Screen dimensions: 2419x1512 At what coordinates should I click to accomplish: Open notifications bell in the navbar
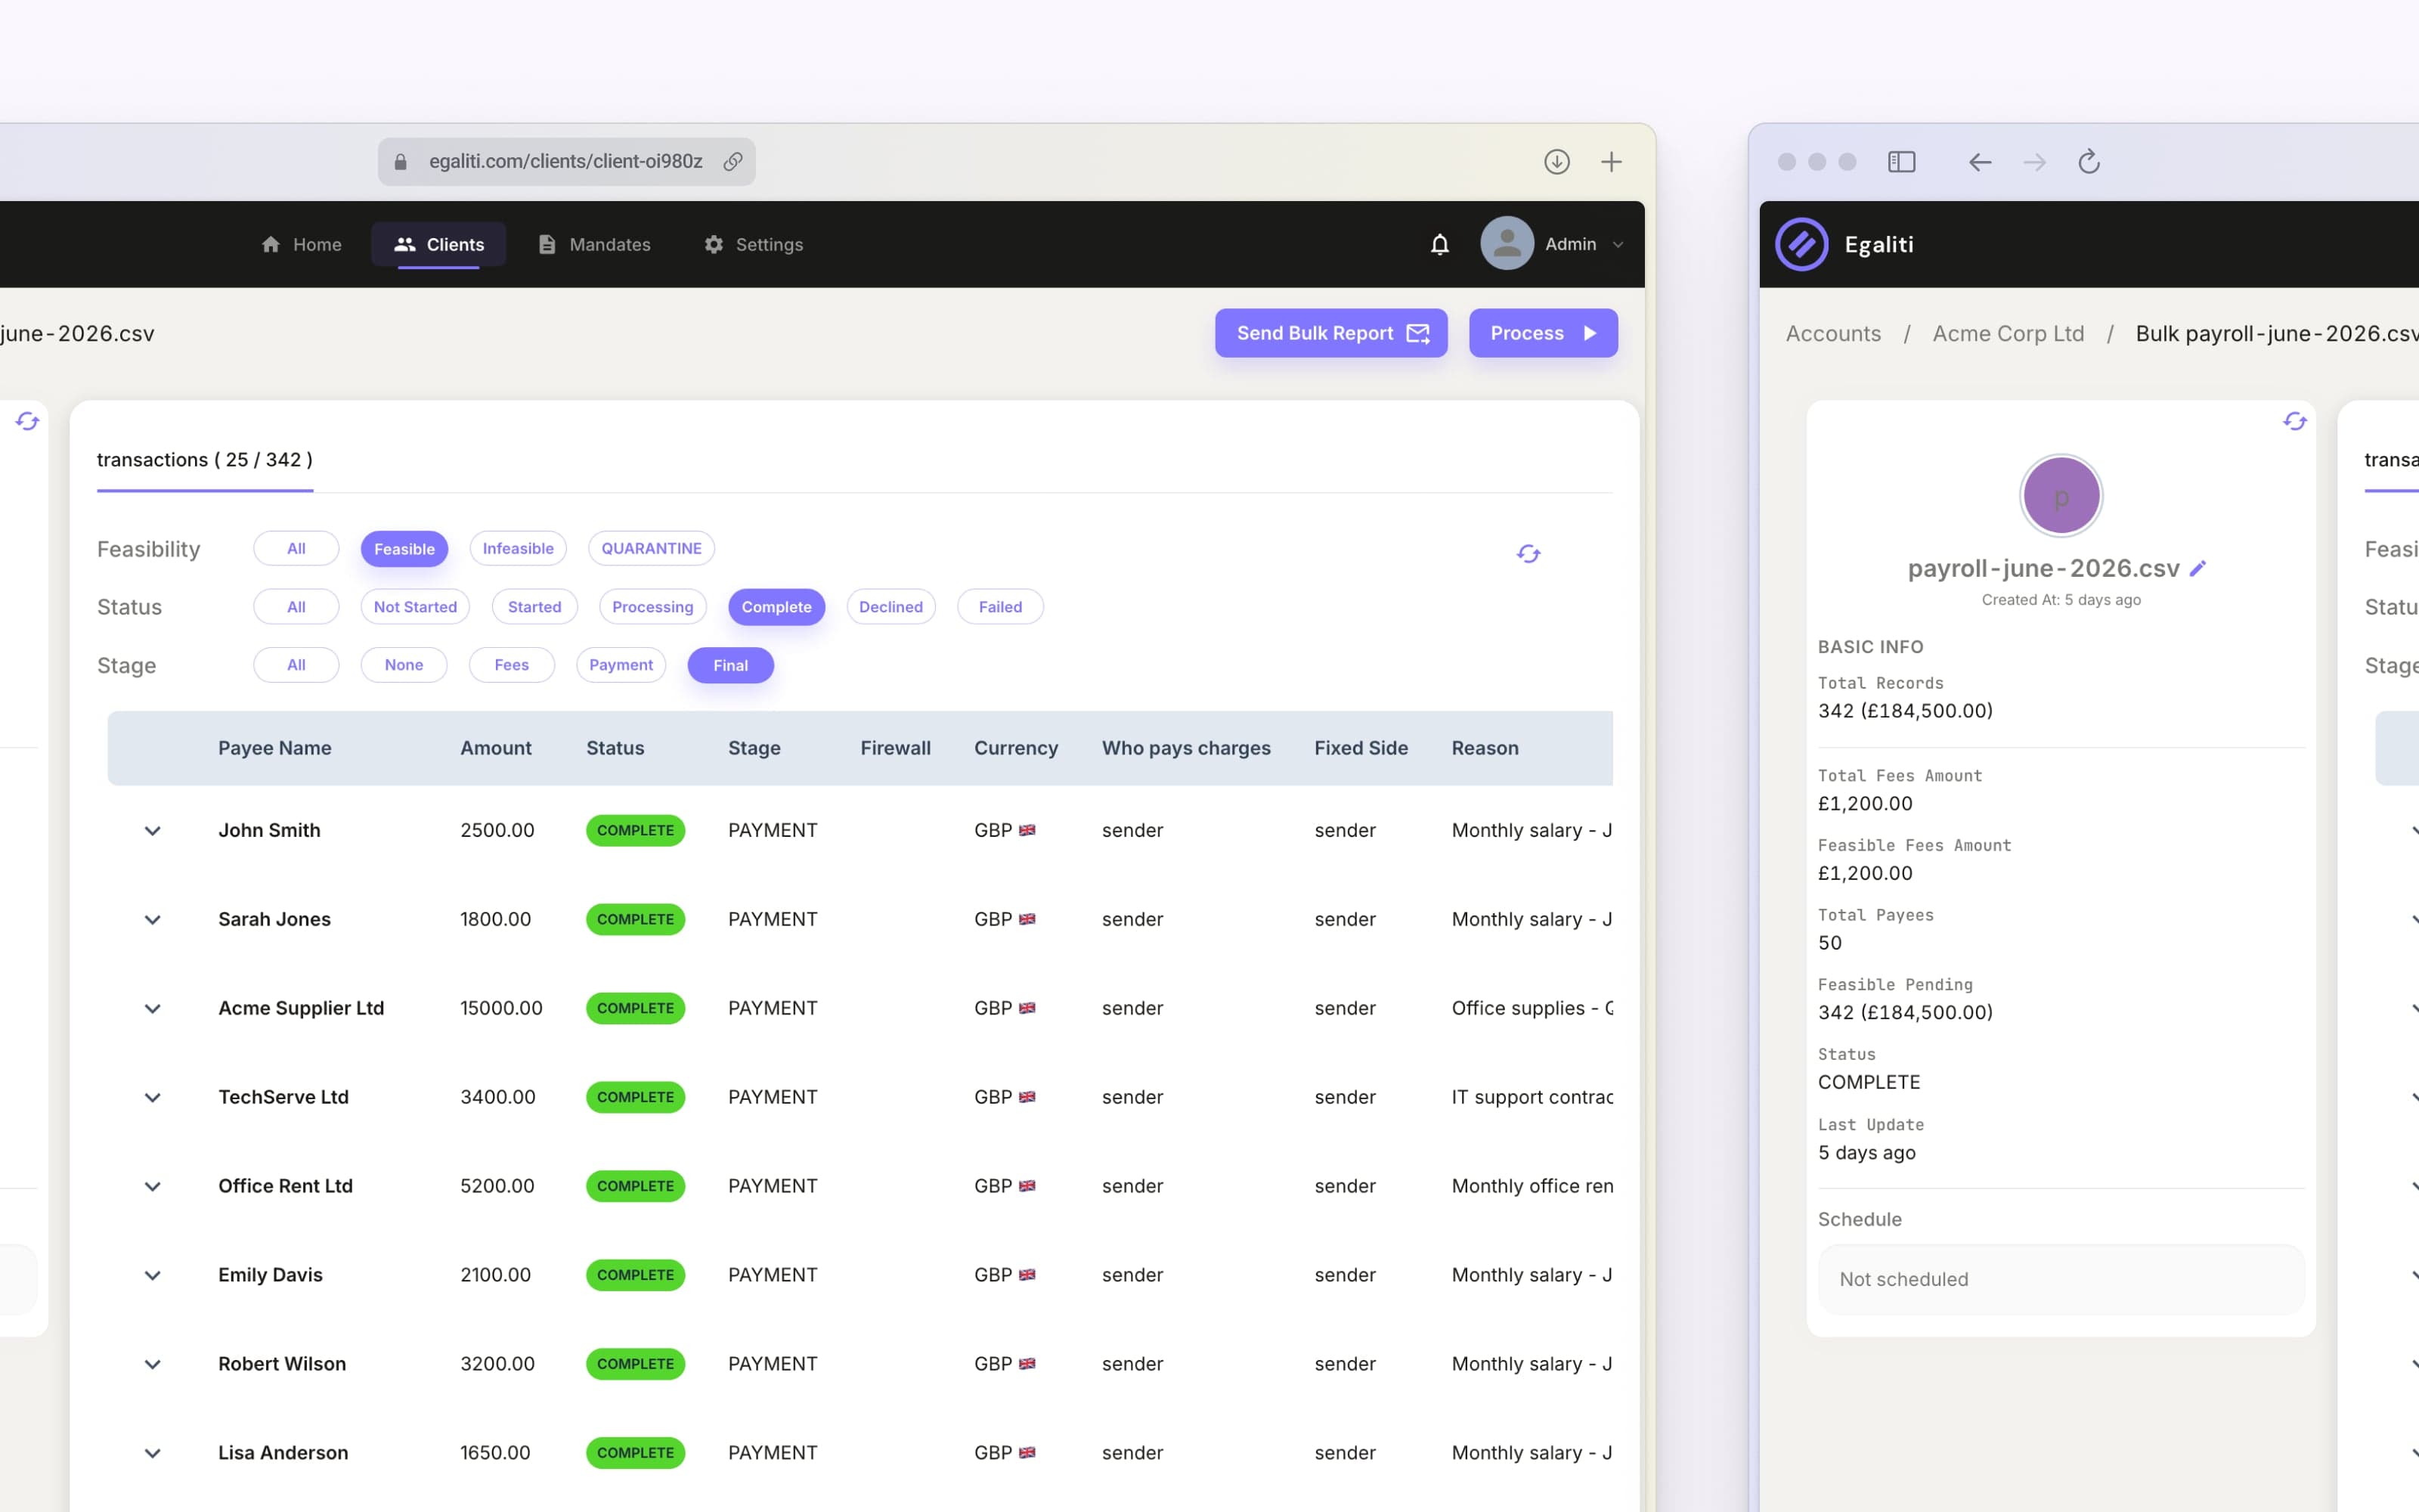coord(1439,245)
